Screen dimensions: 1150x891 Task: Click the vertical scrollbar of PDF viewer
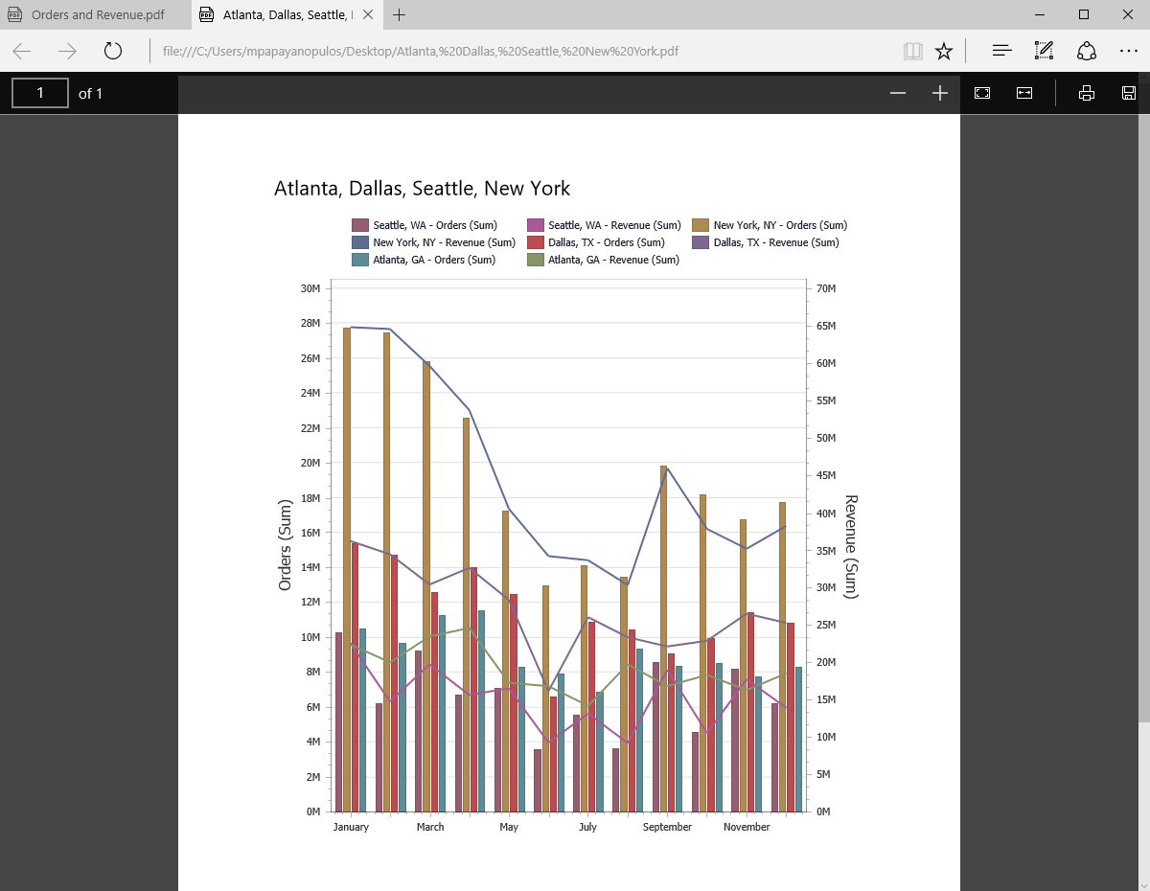[x=1144, y=418]
